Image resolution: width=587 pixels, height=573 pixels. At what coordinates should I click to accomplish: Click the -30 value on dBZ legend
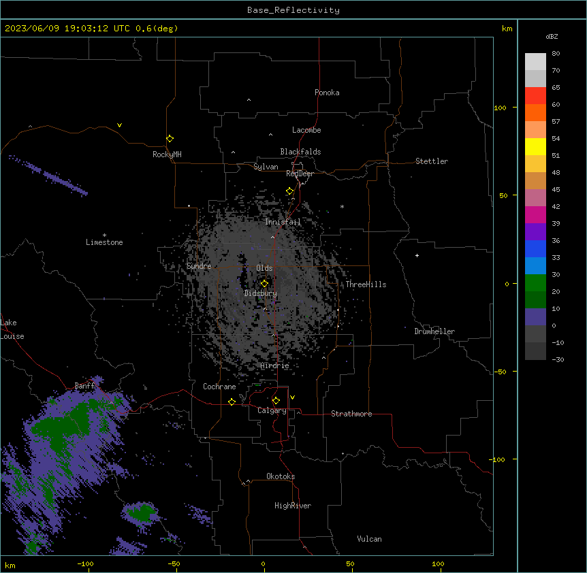558,359
